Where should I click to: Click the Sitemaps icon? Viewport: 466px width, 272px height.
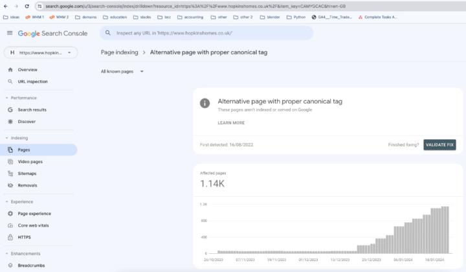pyautogui.click(x=10, y=174)
